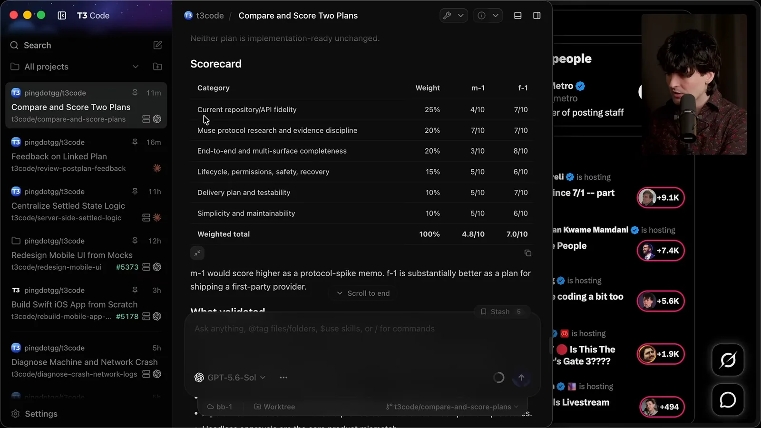Image resolution: width=761 pixels, height=428 pixels.
Task: Toggle the sidebar panel icon next to T3 Code
Action: point(62,15)
